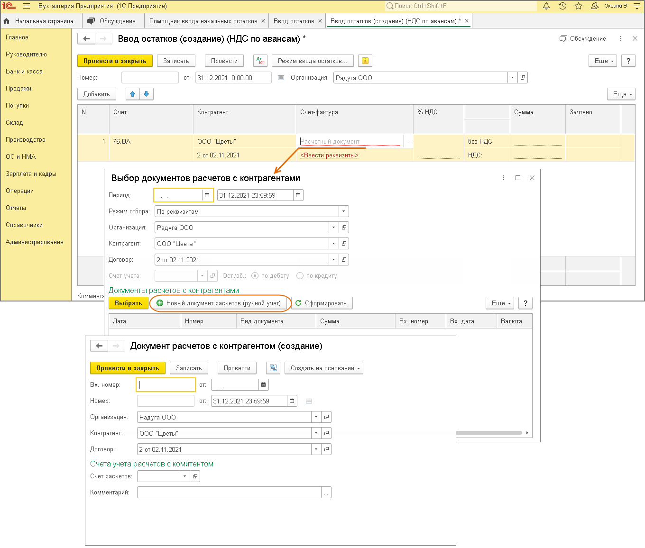Viewport: 645px width, 548px height.
Task: Open organization Радуга ООО card in main form
Action: (523, 78)
